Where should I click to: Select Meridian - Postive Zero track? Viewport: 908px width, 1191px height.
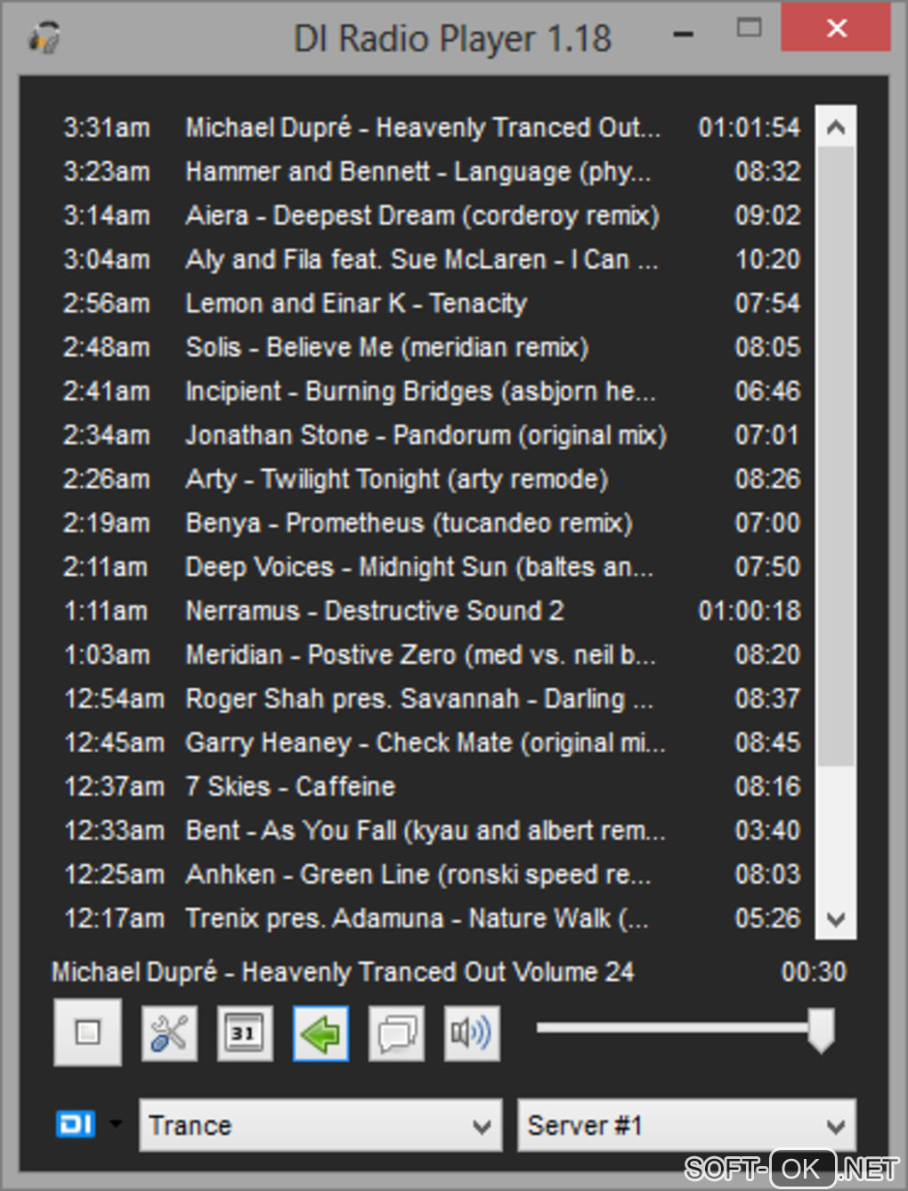(x=432, y=654)
